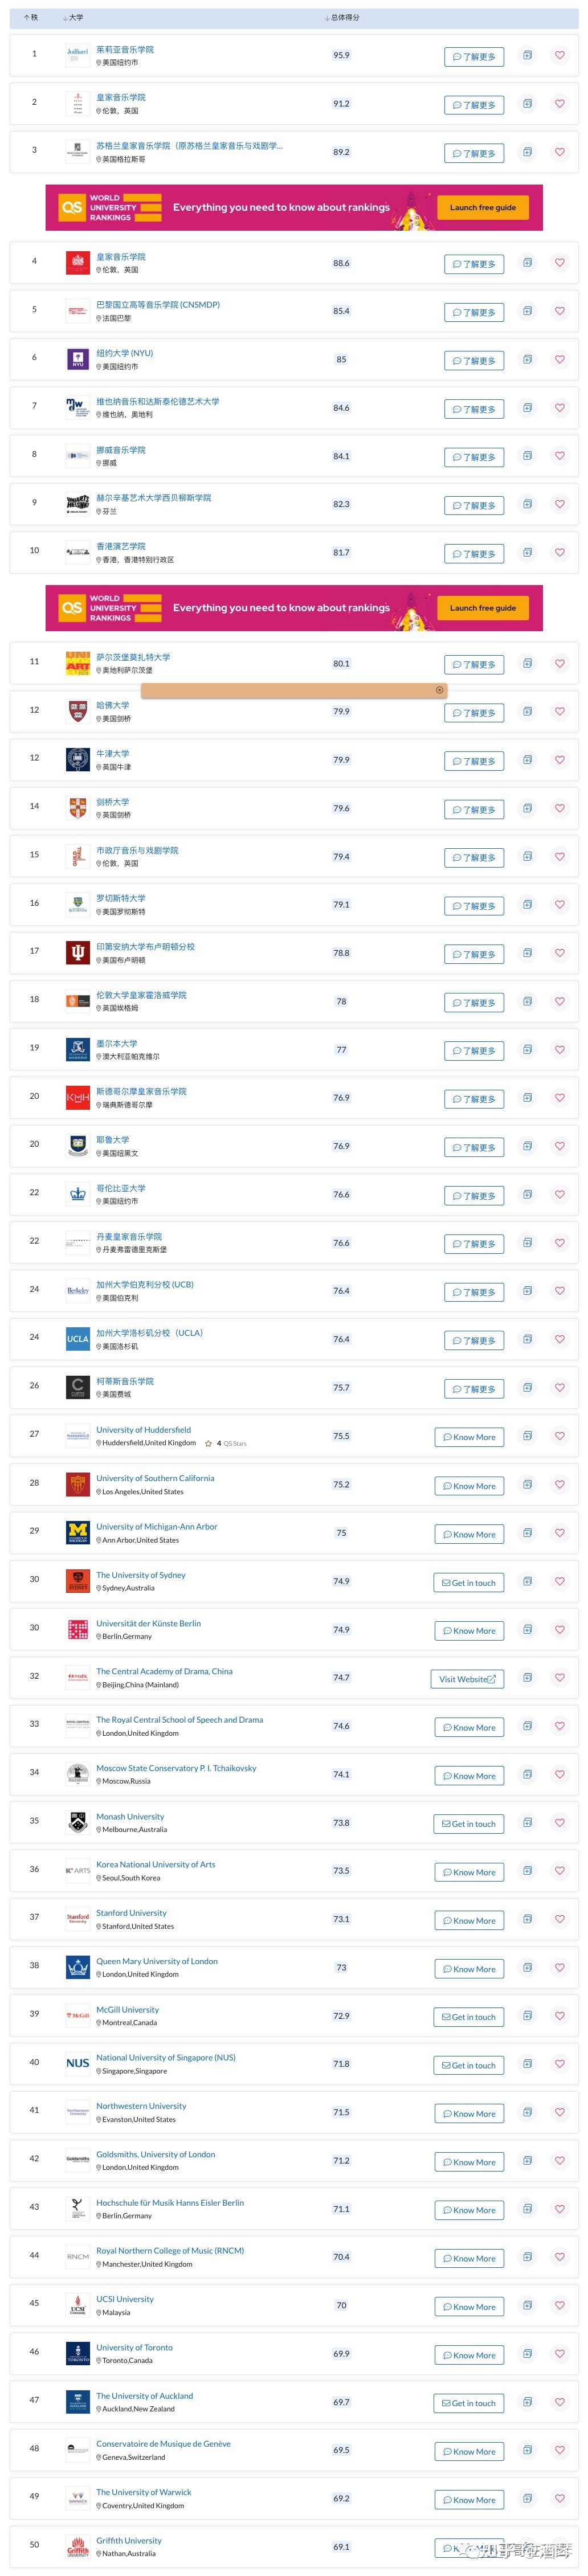Click compare icon for 香港演艺学院
The width and height of the screenshot is (588, 2576).
527,552
